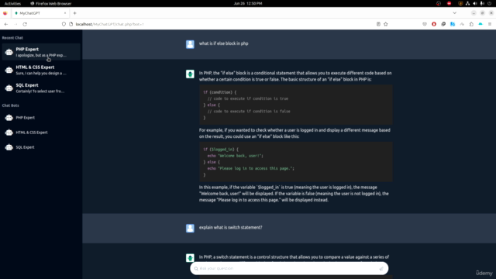Open a new browser tab
The image size is (496, 279).
pyautogui.click(x=75, y=13)
